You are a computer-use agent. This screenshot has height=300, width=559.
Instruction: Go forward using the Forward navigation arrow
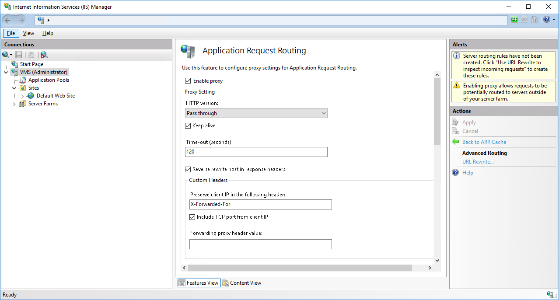point(21,20)
